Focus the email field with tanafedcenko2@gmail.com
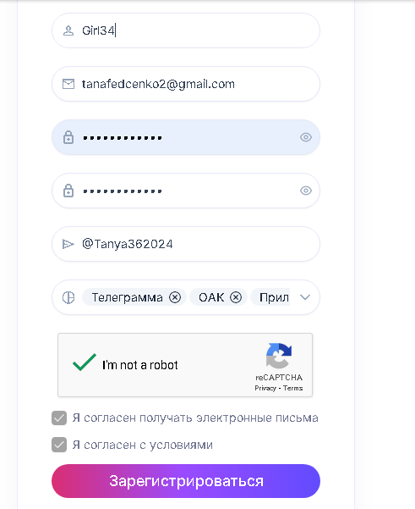Viewport: 415px width, 509px height. [x=186, y=84]
